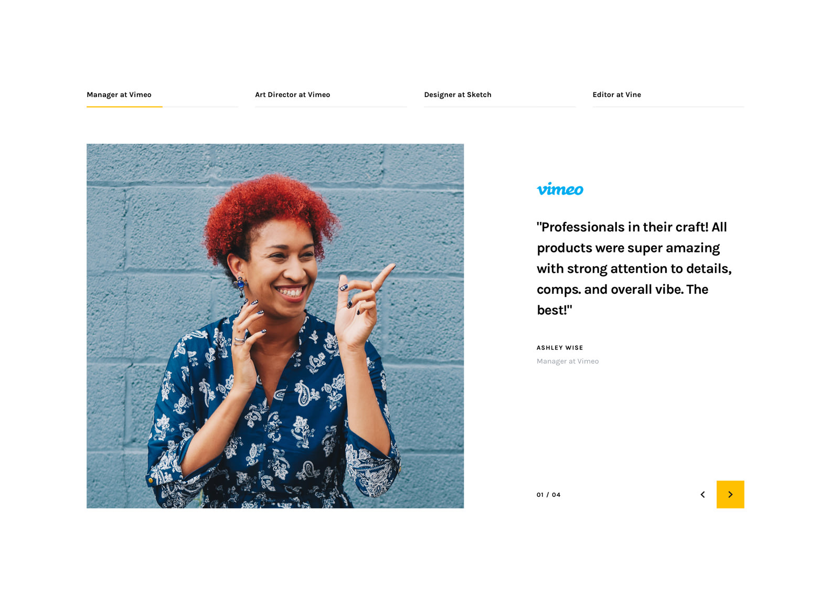Click the testimonial quote text
Screen dimensions: 831x595
[634, 268]
